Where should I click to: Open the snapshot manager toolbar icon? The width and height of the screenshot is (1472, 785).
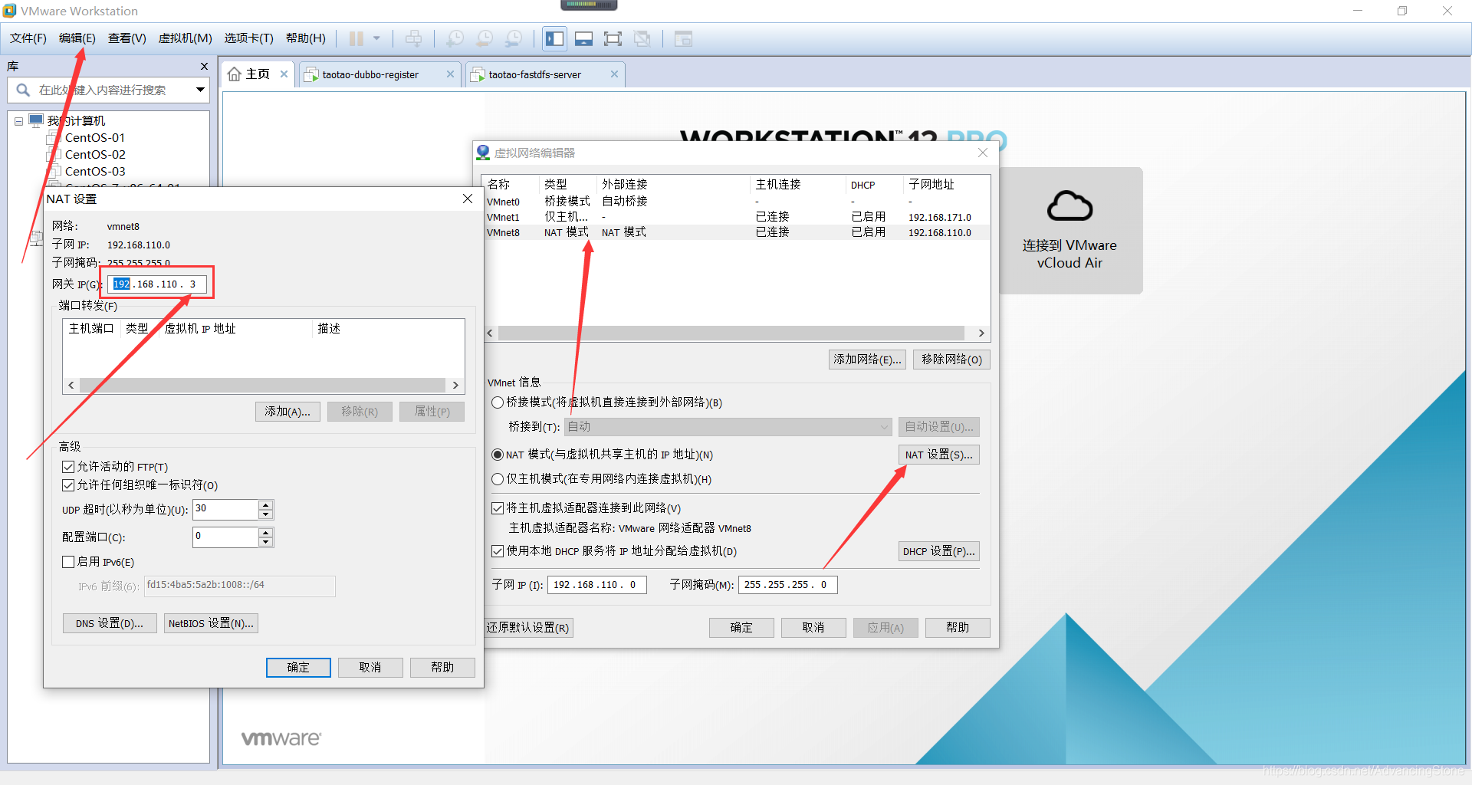pyautogui.click(x=514, y=38)
